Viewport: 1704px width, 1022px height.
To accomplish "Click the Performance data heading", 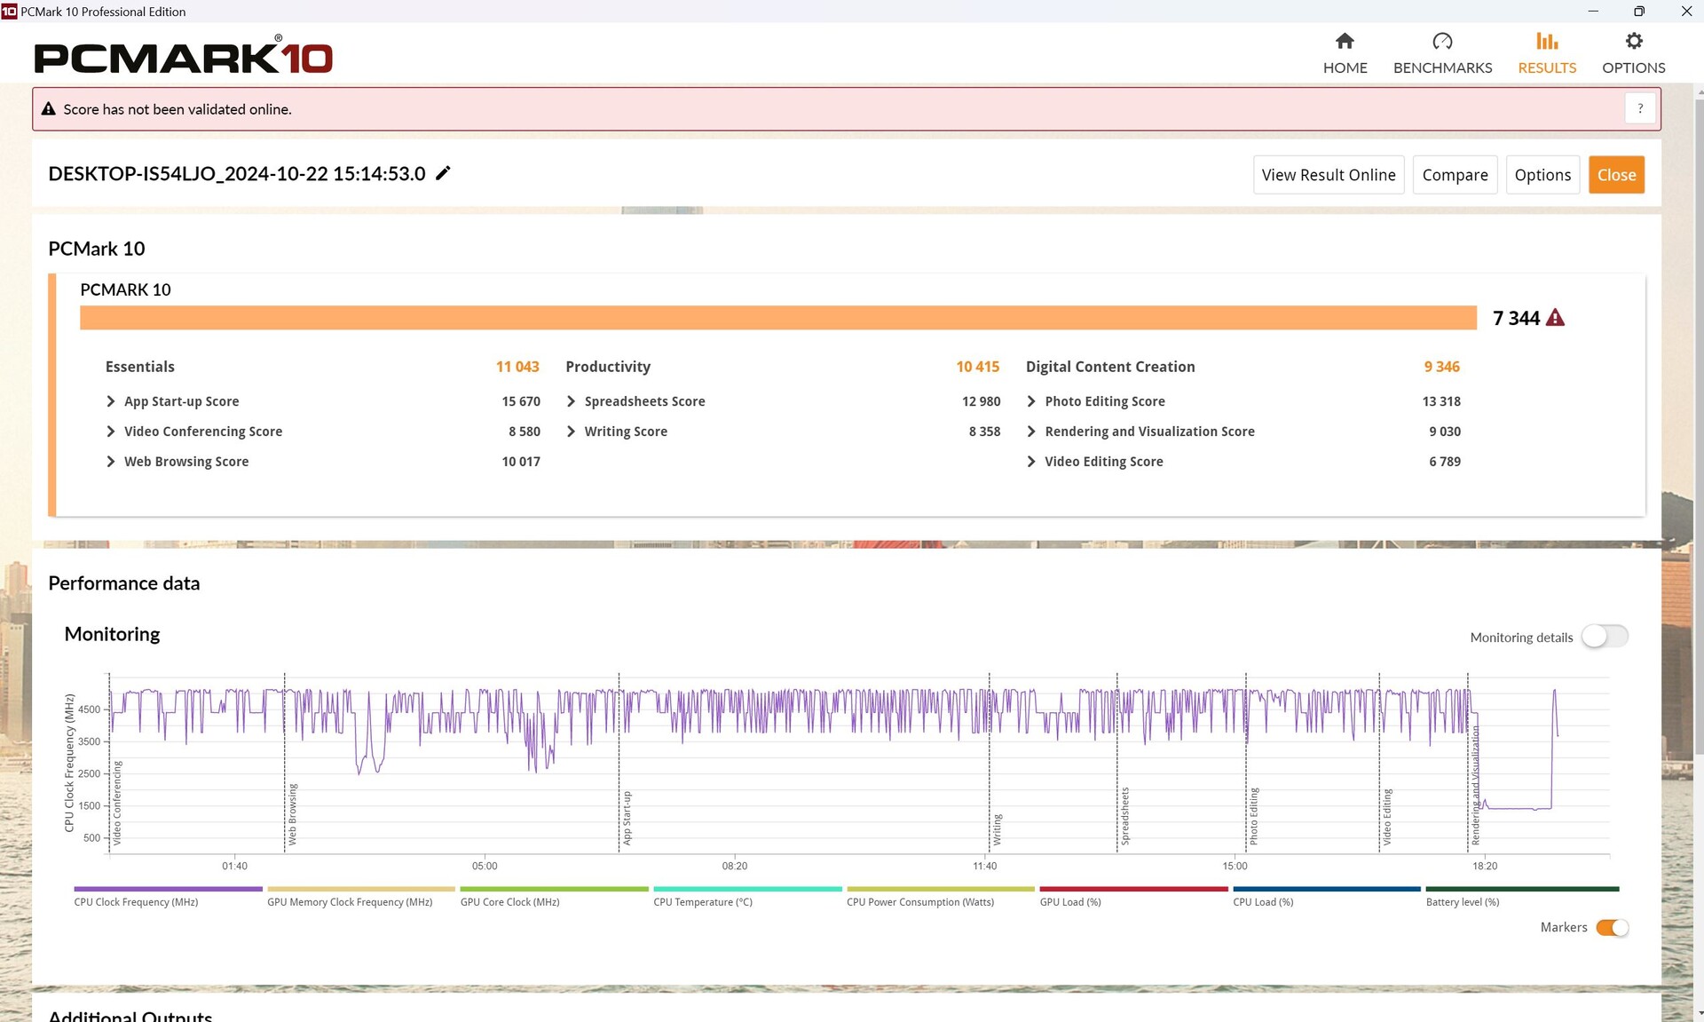I will click(124, 583).
